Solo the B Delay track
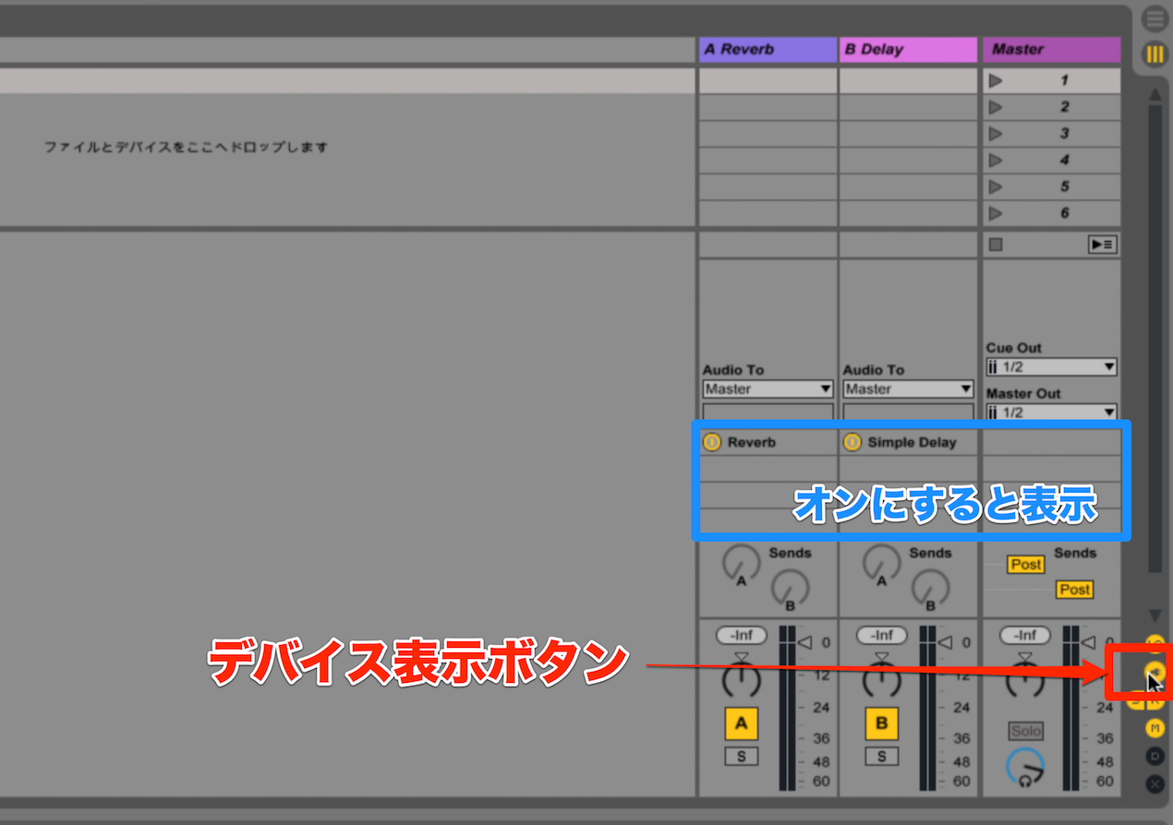 click(x=881, y=757)
